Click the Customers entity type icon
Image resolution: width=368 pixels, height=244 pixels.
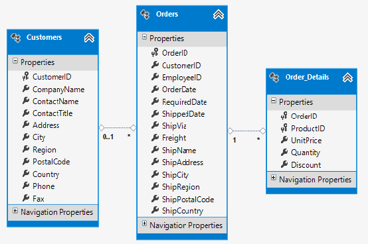[16, 38]
